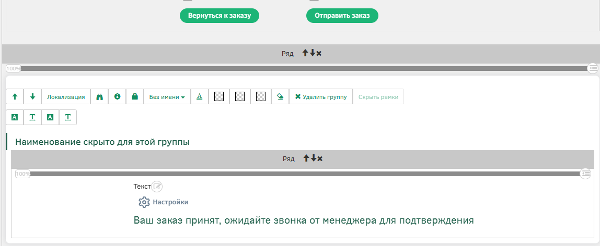Click the Удалить группу button

tap(320, 97)
